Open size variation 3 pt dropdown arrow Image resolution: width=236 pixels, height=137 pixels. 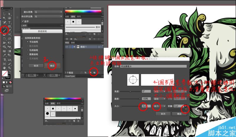tap(186, 106)
